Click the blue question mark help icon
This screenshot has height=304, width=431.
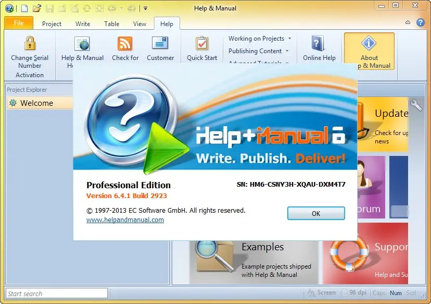point(420,22)
